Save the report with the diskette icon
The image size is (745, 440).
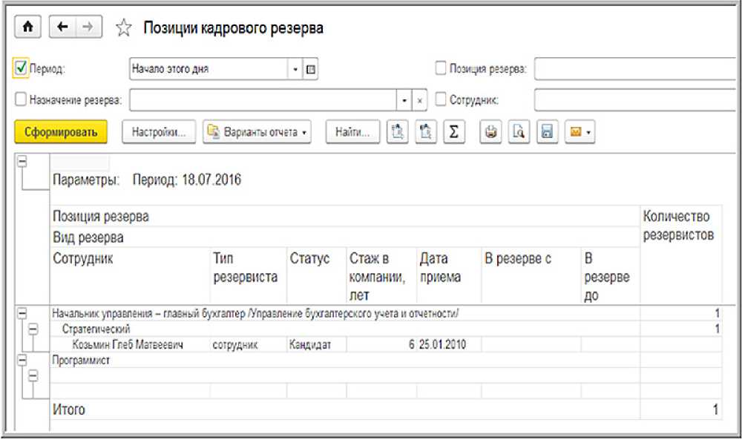[x=547, y=131]
